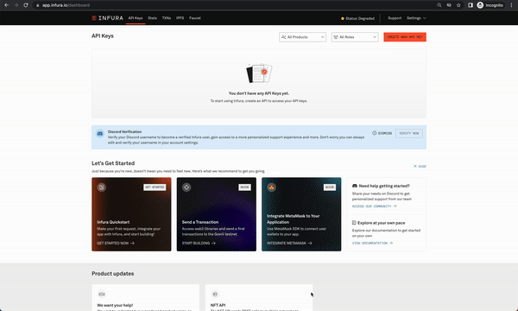Open the Support menu item
This screenshot has height=311, width=518.
coord(395,18)
